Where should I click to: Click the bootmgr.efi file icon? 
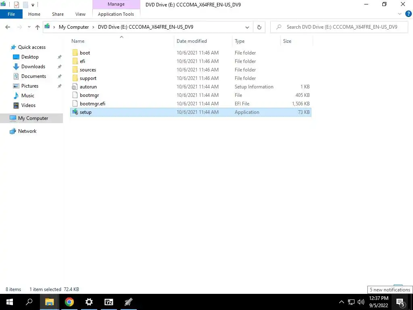coord(75,104)
